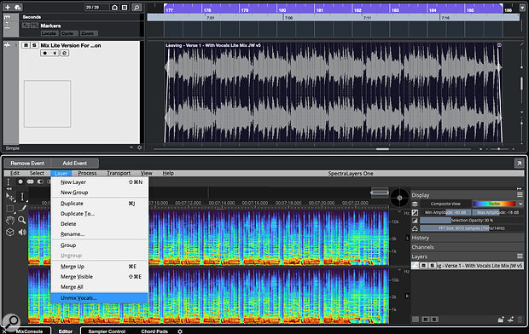Viewport: 529px width, 334px height.
Task: Select the Leaving - Verse 1 audio event
Action: (x=334, y=92)
